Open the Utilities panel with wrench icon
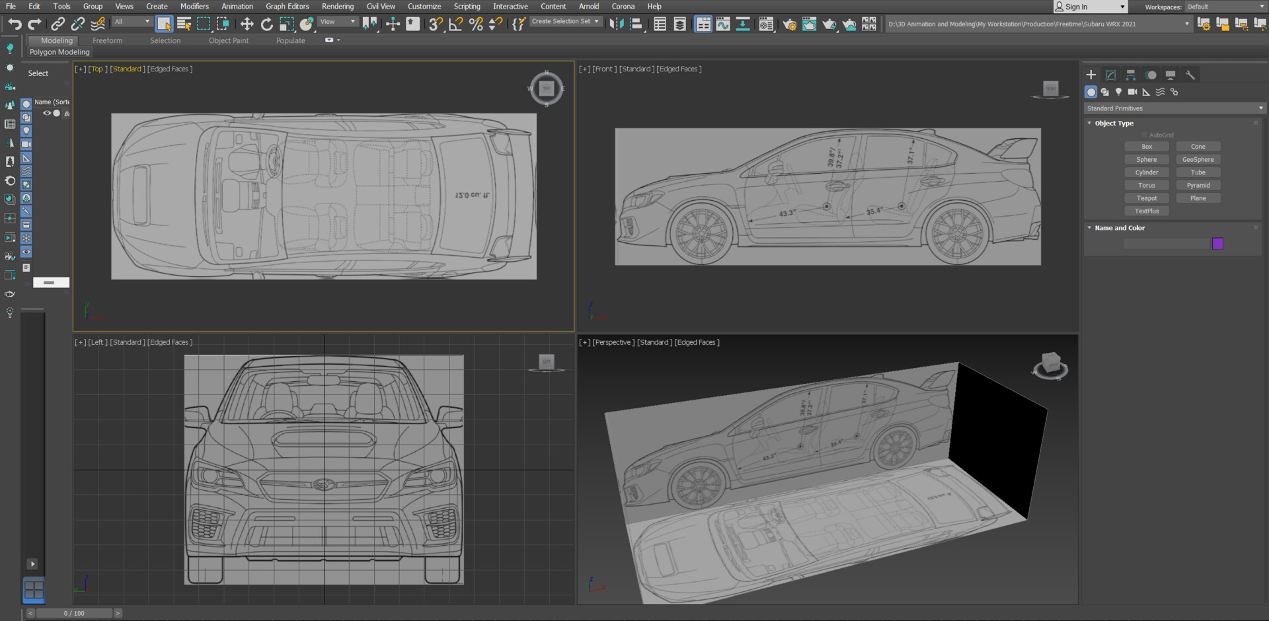The height and width of the screenshot is (621, 1269). [x=1190, y=74]
